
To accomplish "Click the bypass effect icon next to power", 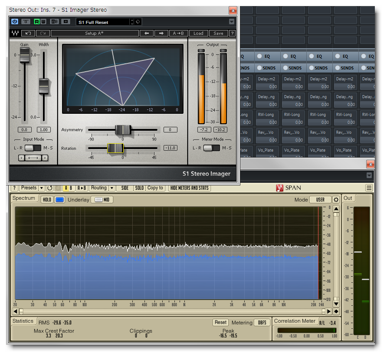I will point(26,22).
